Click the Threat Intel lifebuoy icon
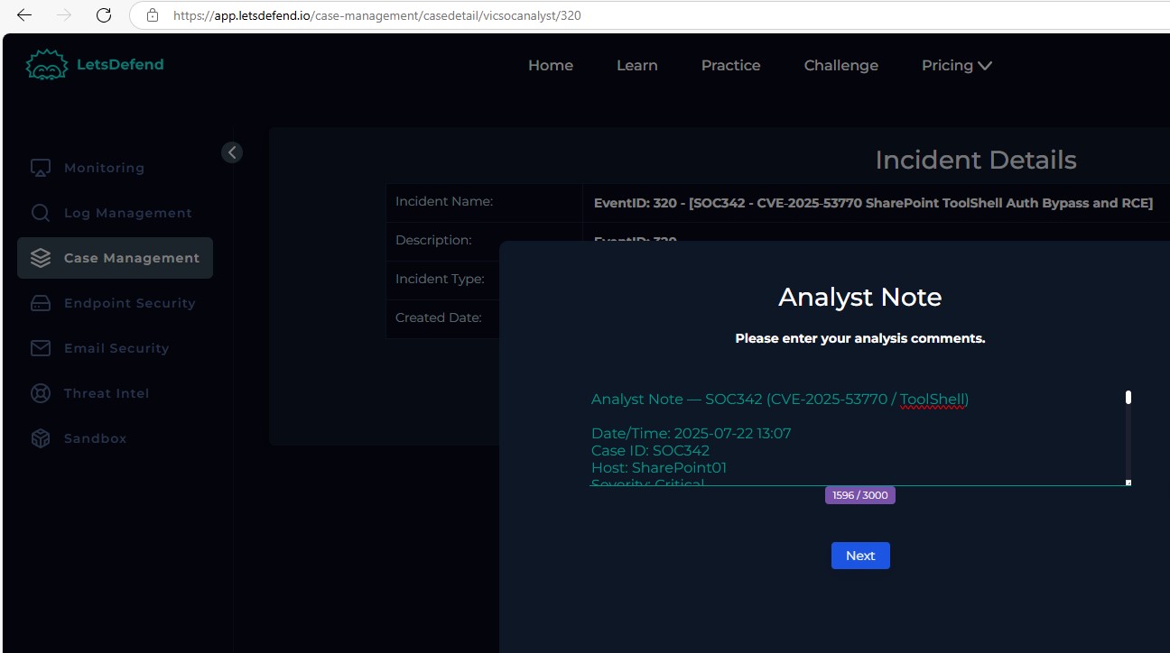Viewport: 1170px width, 653px height. [x=41, y=393]
